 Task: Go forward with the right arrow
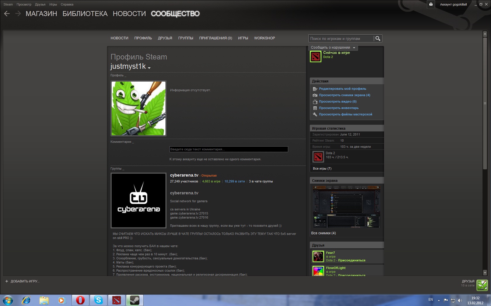tap(18, 14)
